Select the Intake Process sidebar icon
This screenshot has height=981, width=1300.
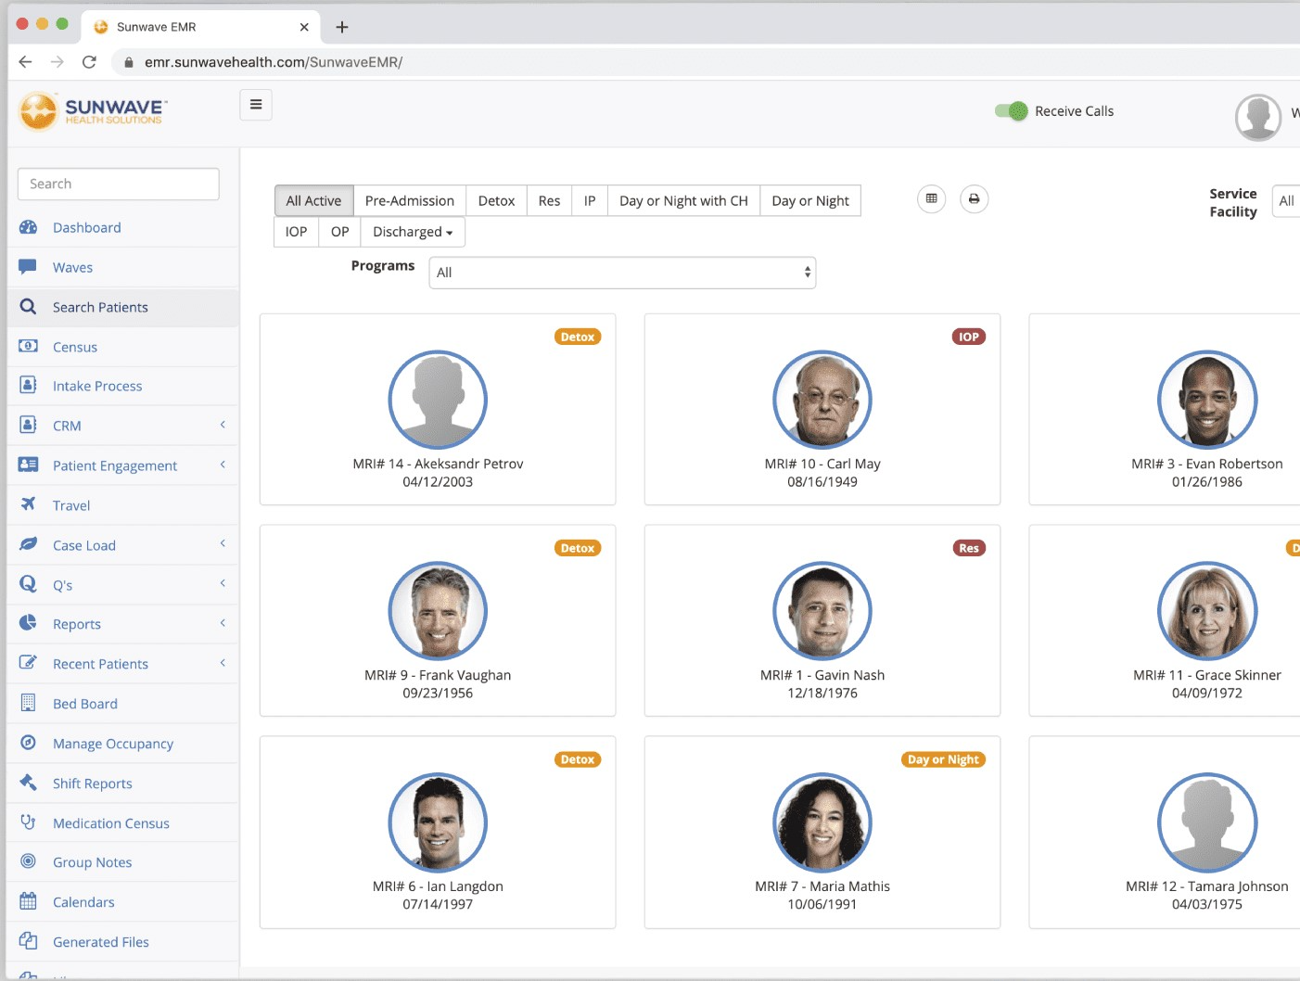(x=28, y=386)
